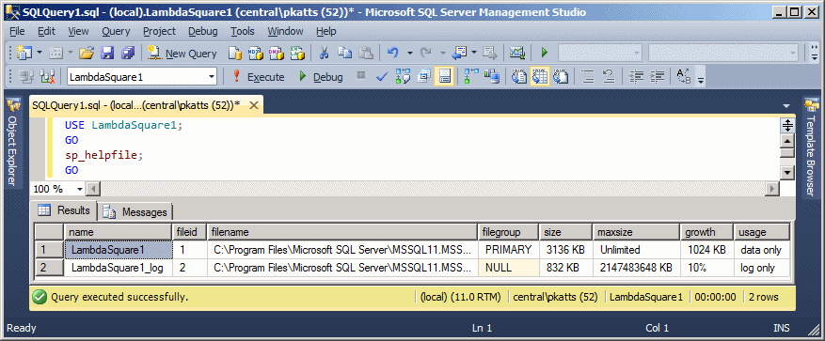Click the Copy icon
The width and height of the screenshot is (825, 341).
point(345,53)
